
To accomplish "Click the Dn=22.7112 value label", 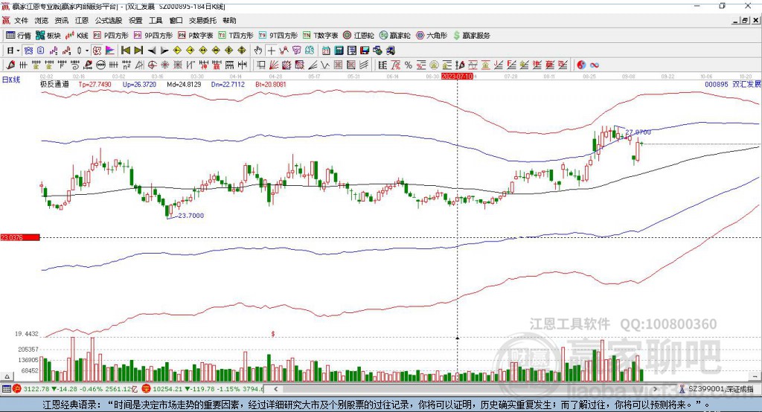I will 228,84.
